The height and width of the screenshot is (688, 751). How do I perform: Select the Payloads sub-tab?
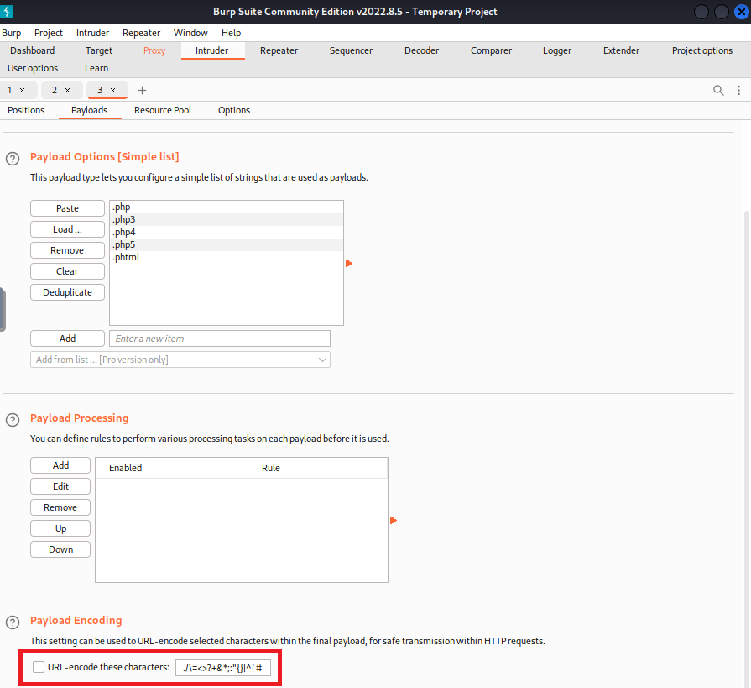90,110
